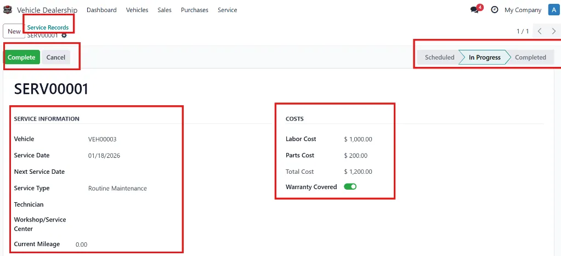Go to previous record arrow

pyautogui.click(x=540, y=31)
